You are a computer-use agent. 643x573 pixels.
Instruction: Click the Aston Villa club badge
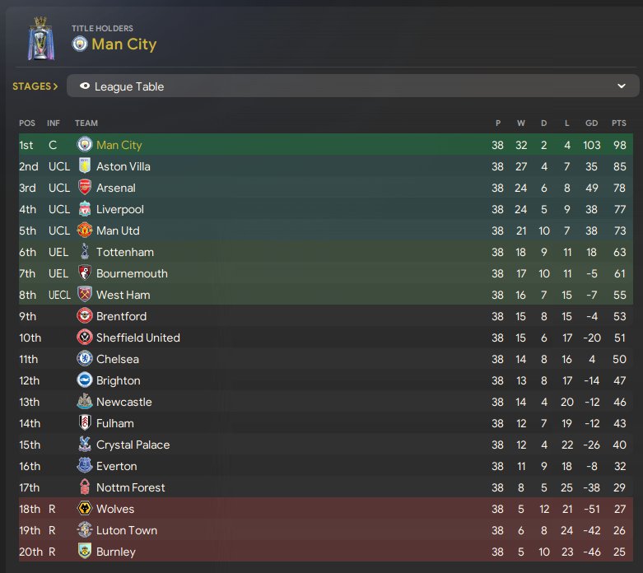click(x=85, y=166)
